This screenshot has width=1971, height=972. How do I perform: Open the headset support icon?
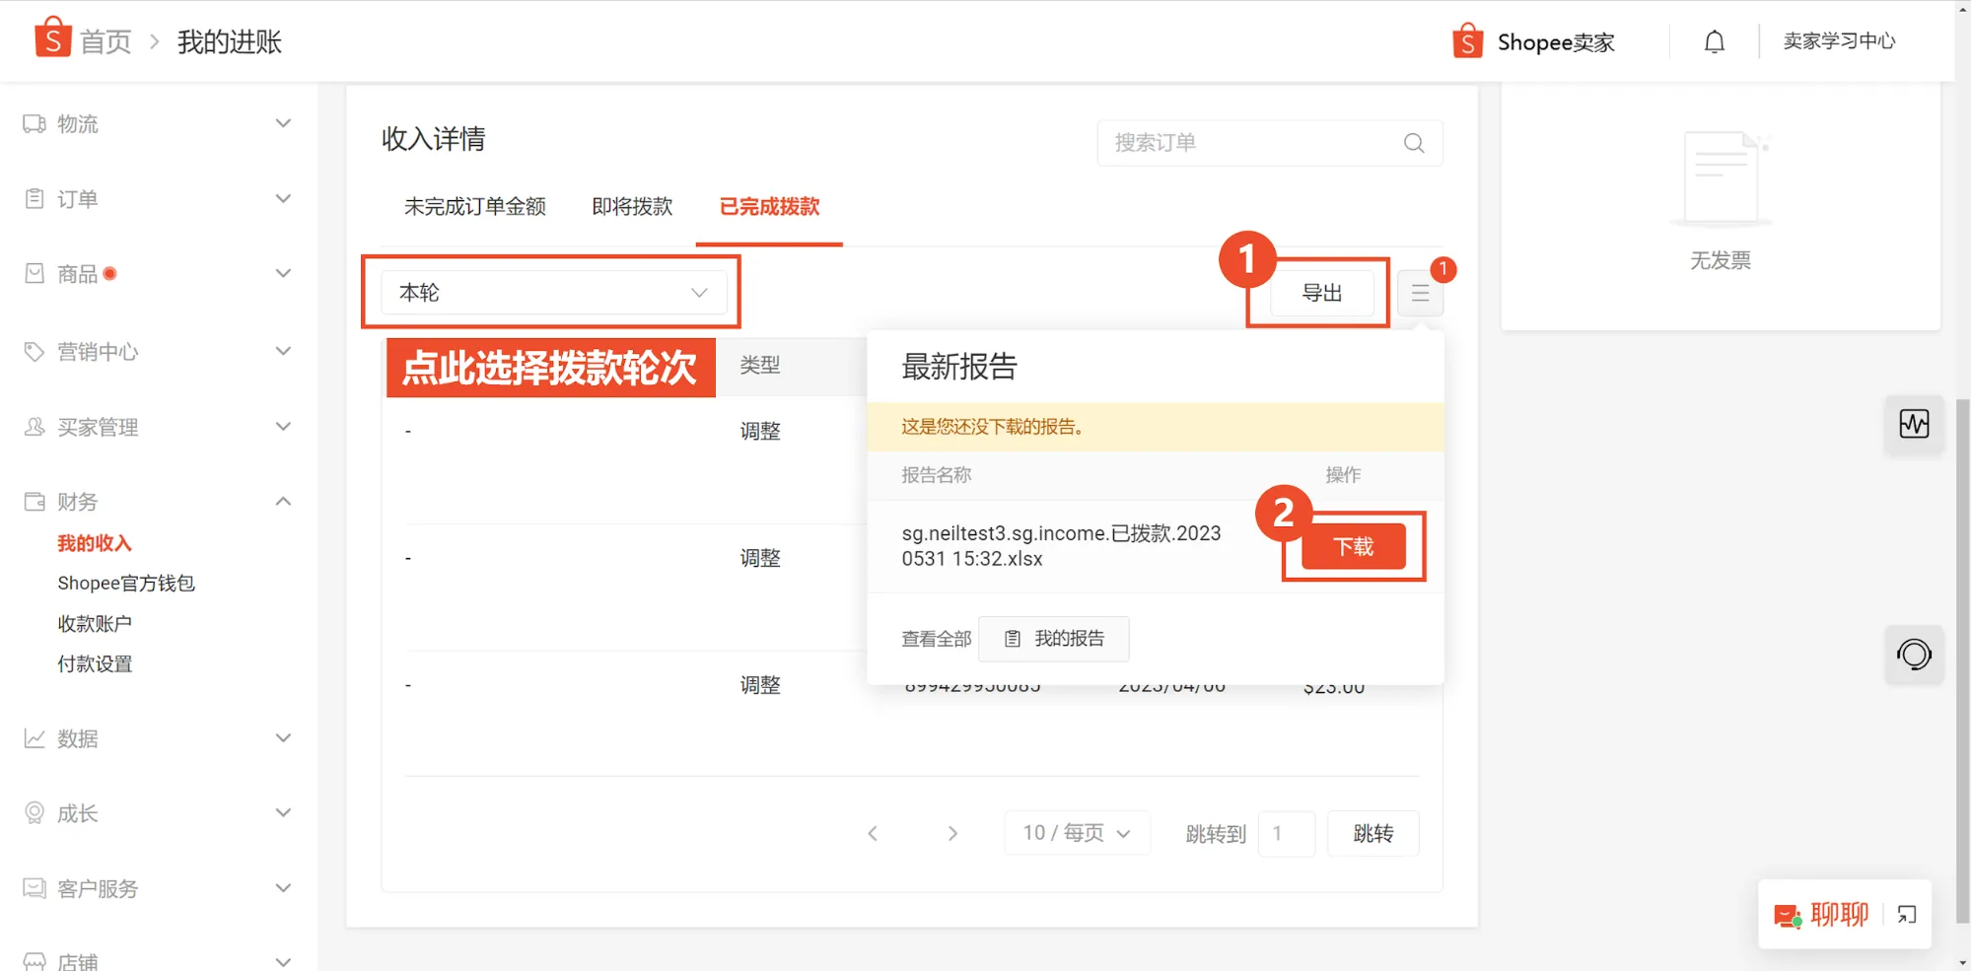pos(1913,654)
